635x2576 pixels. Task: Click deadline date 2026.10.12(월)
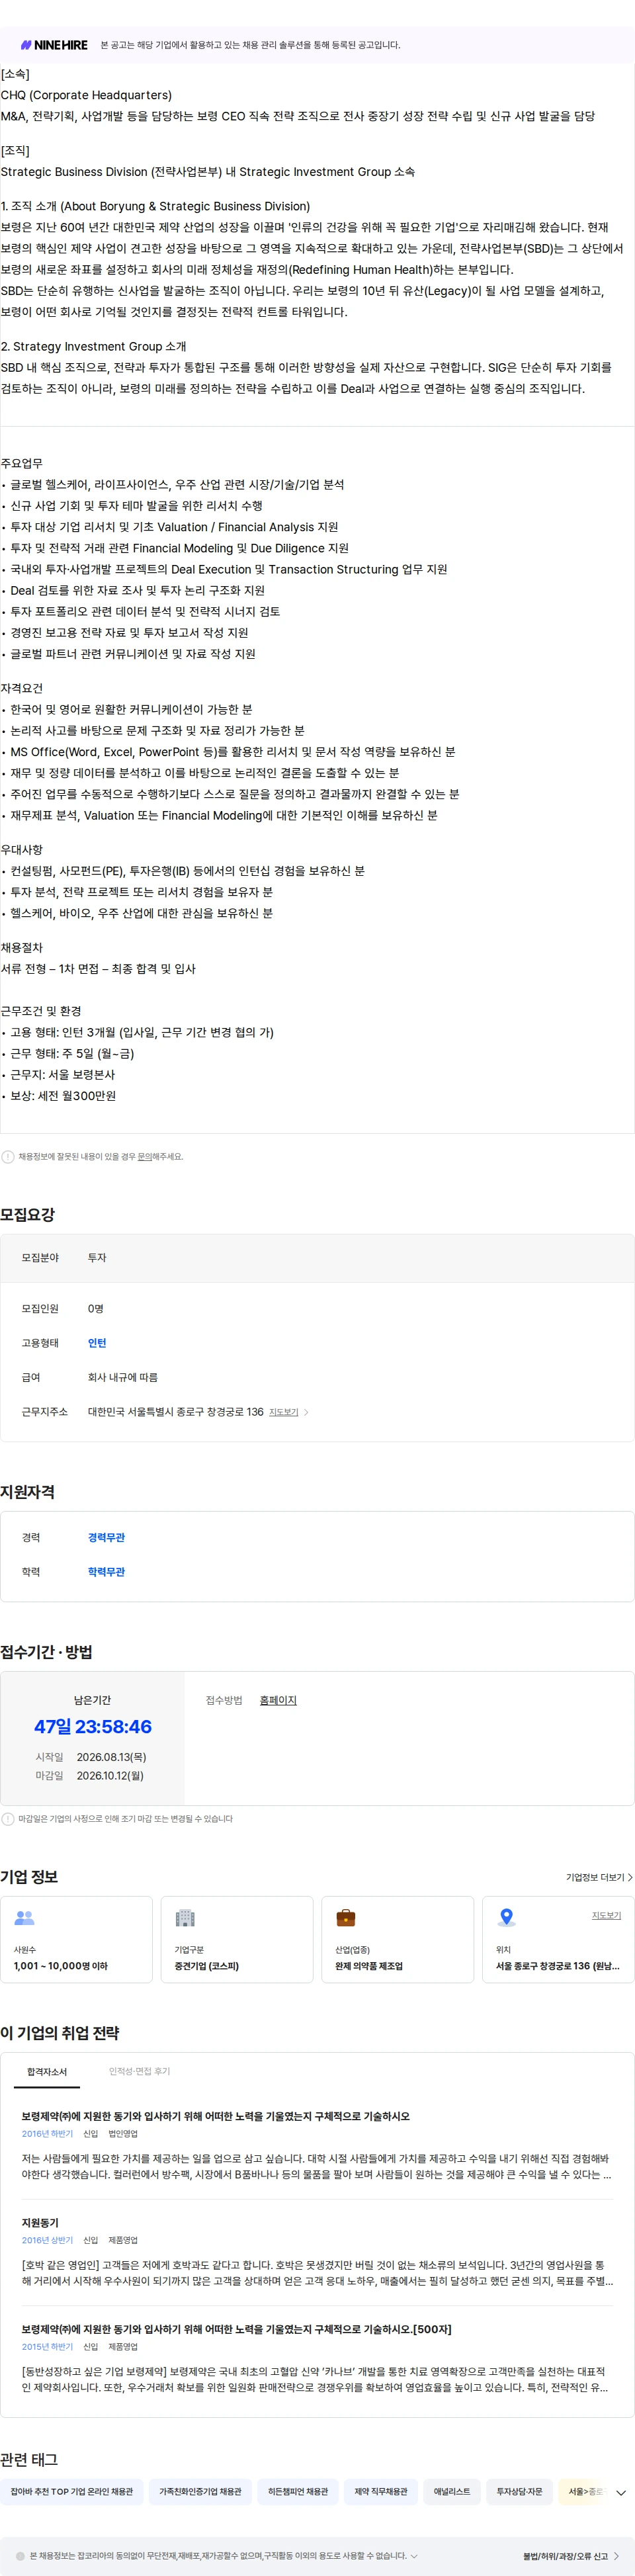(110, 1776)
